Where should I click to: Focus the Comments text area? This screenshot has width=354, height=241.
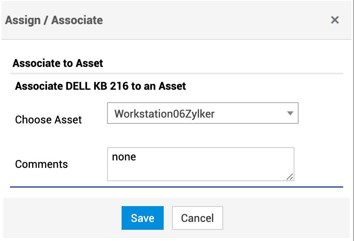tap(200, 164)
